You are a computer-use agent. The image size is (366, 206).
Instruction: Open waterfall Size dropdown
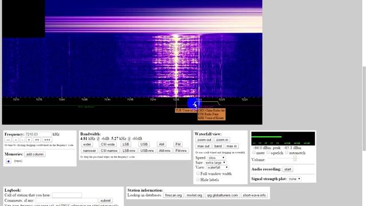216,163
